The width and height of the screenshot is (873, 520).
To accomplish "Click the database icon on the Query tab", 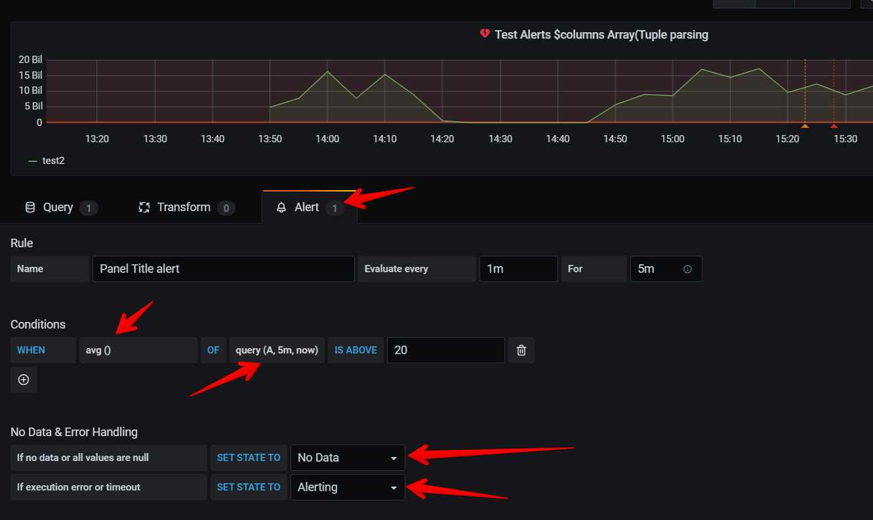I will 30,207.
